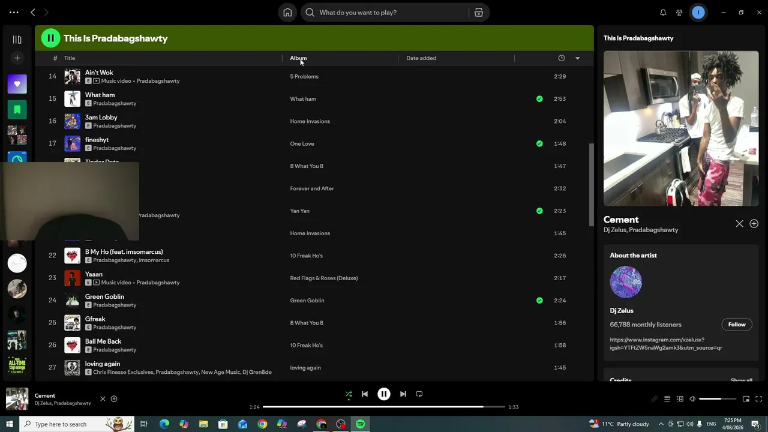The image size is (768, 432).
Task: Toggle shuffle in the player bar
Action: click(x=349, y=394)
